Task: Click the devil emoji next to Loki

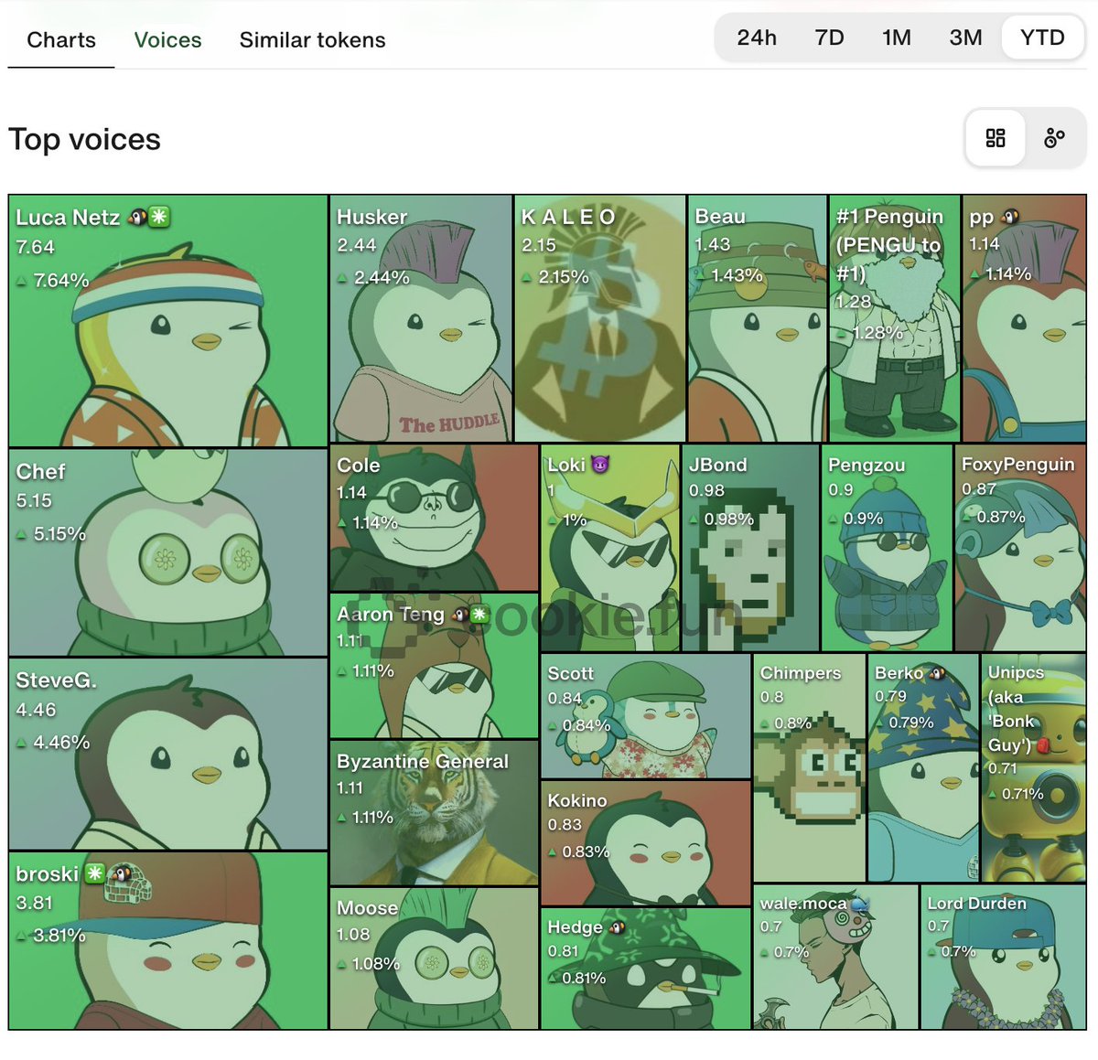Action: click(x=600, y=465)
